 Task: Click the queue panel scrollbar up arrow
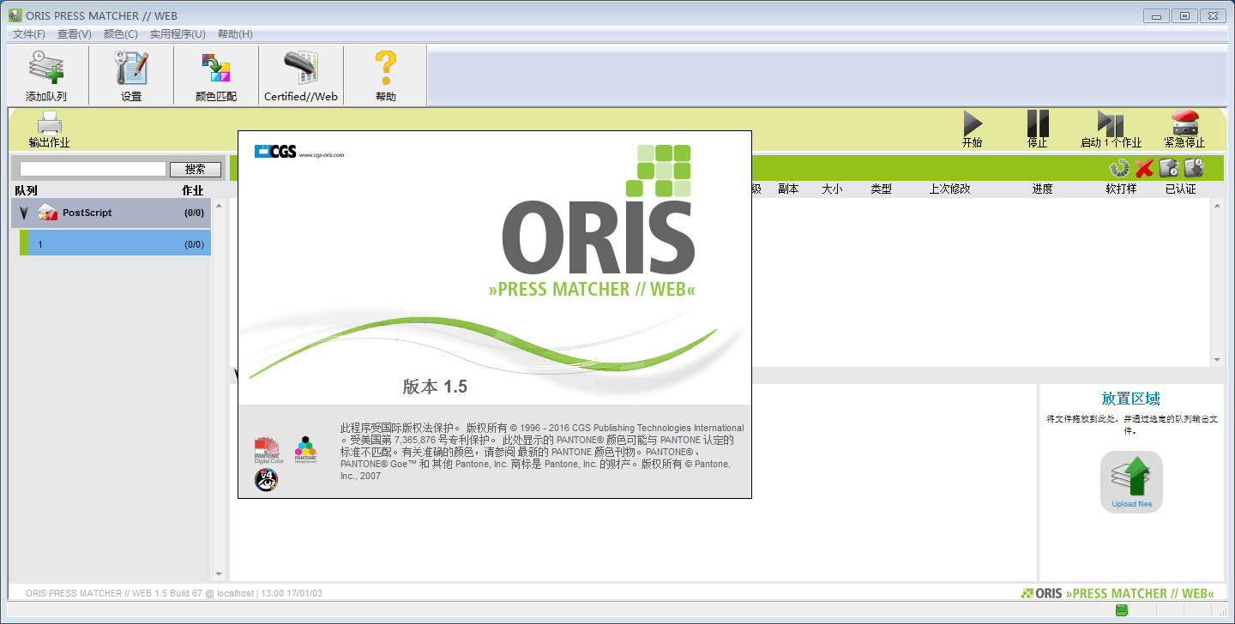[x=219, y=207]
